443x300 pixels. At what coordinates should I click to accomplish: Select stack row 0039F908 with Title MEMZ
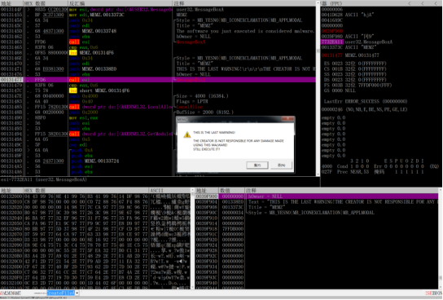[317, 207]
